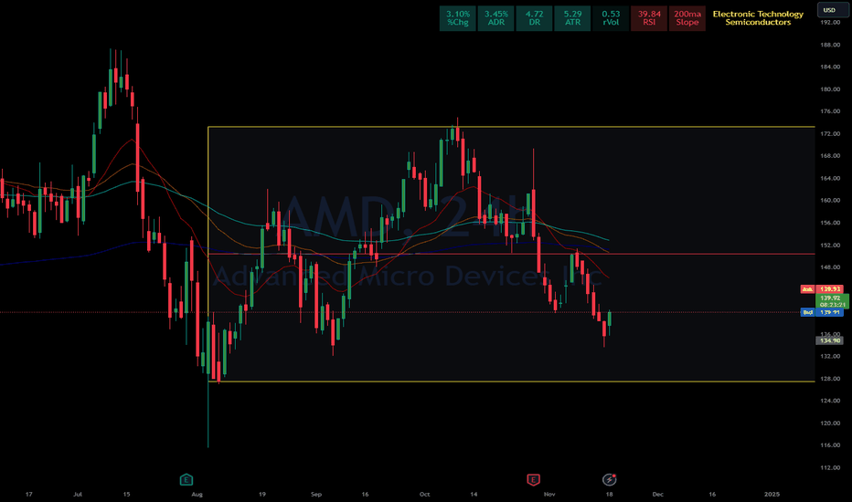Click the 4.72 DR stat box
This screenshot has height=502, width=852.
[x=534, y=18]
